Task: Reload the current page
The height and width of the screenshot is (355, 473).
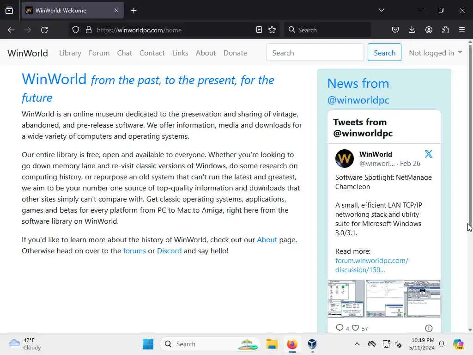Action: 44,30
